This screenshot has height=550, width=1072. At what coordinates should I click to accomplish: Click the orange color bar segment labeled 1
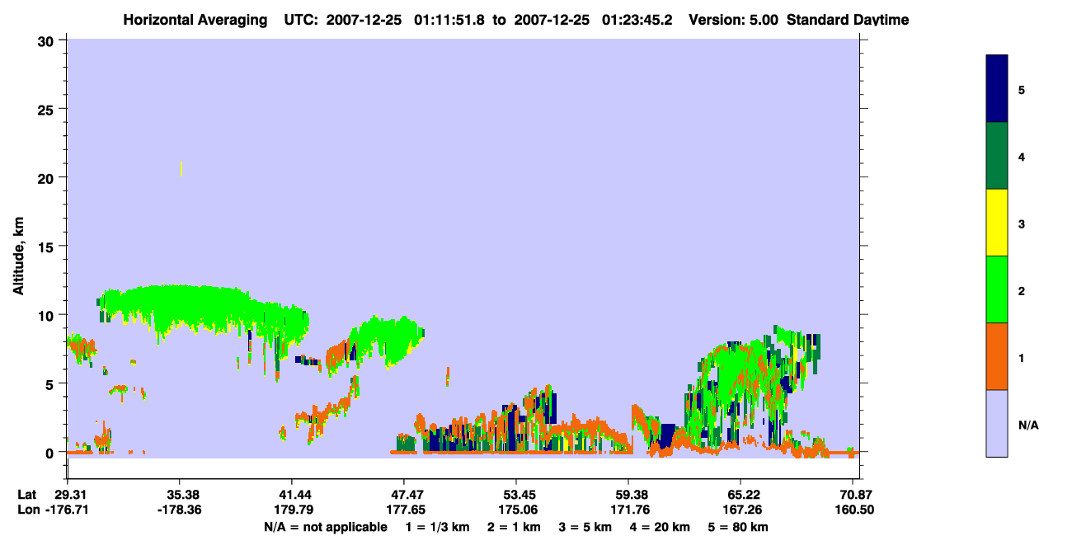(x=997, y=356)
